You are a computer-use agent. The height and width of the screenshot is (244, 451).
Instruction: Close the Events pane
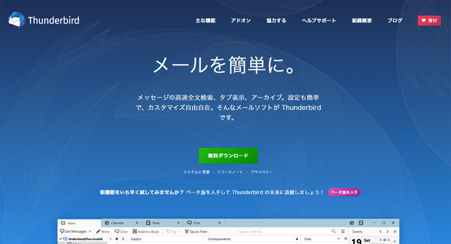pos(395,231)
